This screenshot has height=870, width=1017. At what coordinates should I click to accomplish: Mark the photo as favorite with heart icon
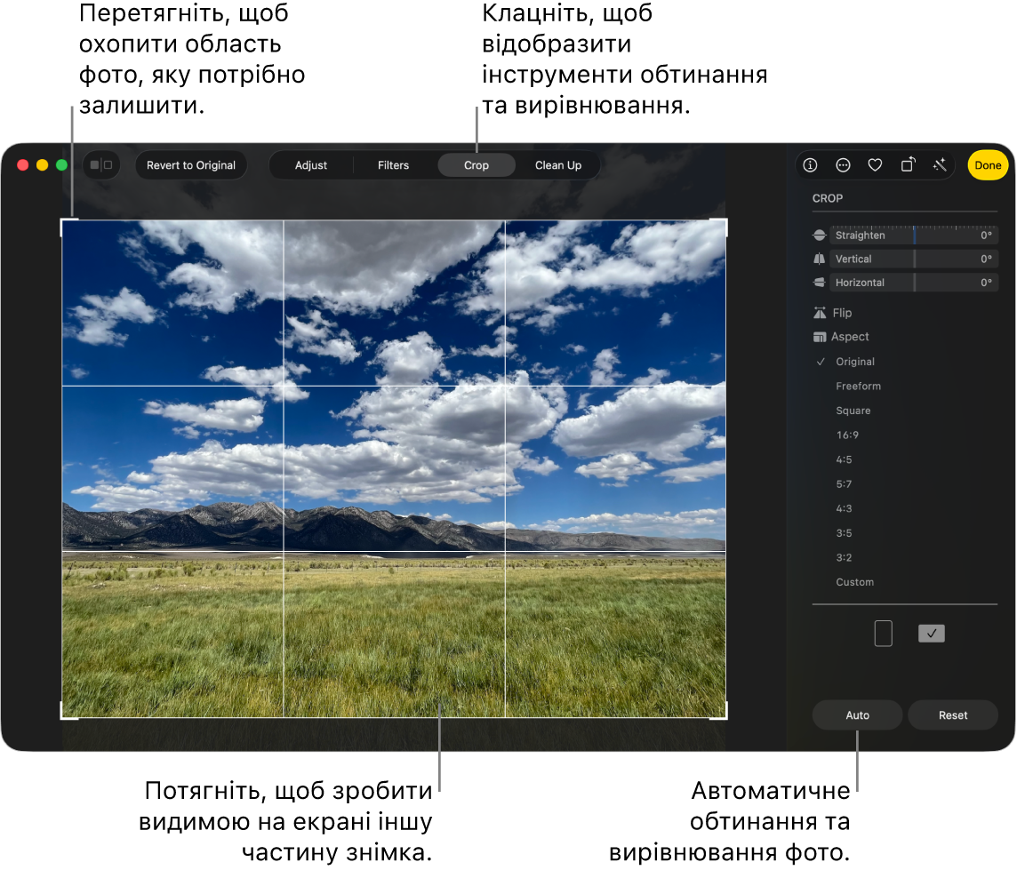(875, 165)
